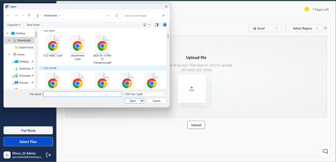
Task: Click the address bar Downloads breadcrumb
Action: pyautogui.click(x=50, y=16)
